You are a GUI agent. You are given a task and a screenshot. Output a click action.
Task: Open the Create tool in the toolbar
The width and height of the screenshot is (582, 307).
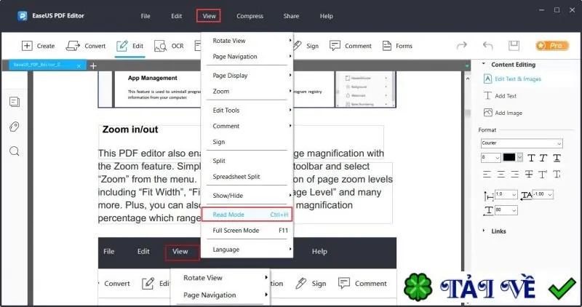pyautogui.click(x=38, y=46)
